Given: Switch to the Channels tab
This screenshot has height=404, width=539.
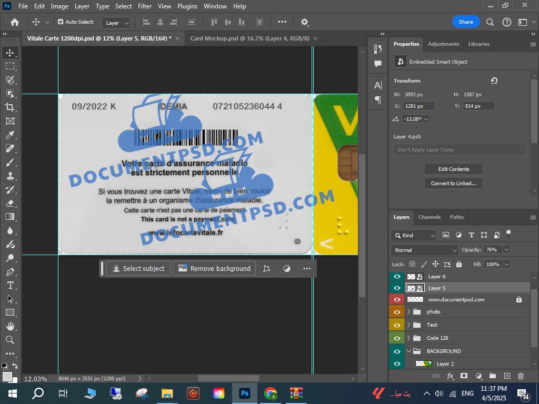Looking at the screenshot, I should point(430,217).
